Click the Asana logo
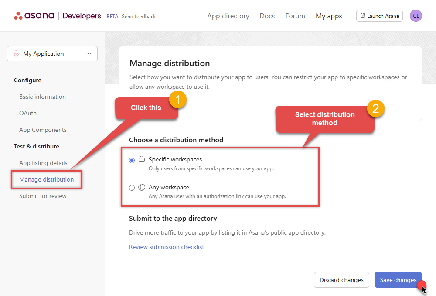 click(34, 16)
